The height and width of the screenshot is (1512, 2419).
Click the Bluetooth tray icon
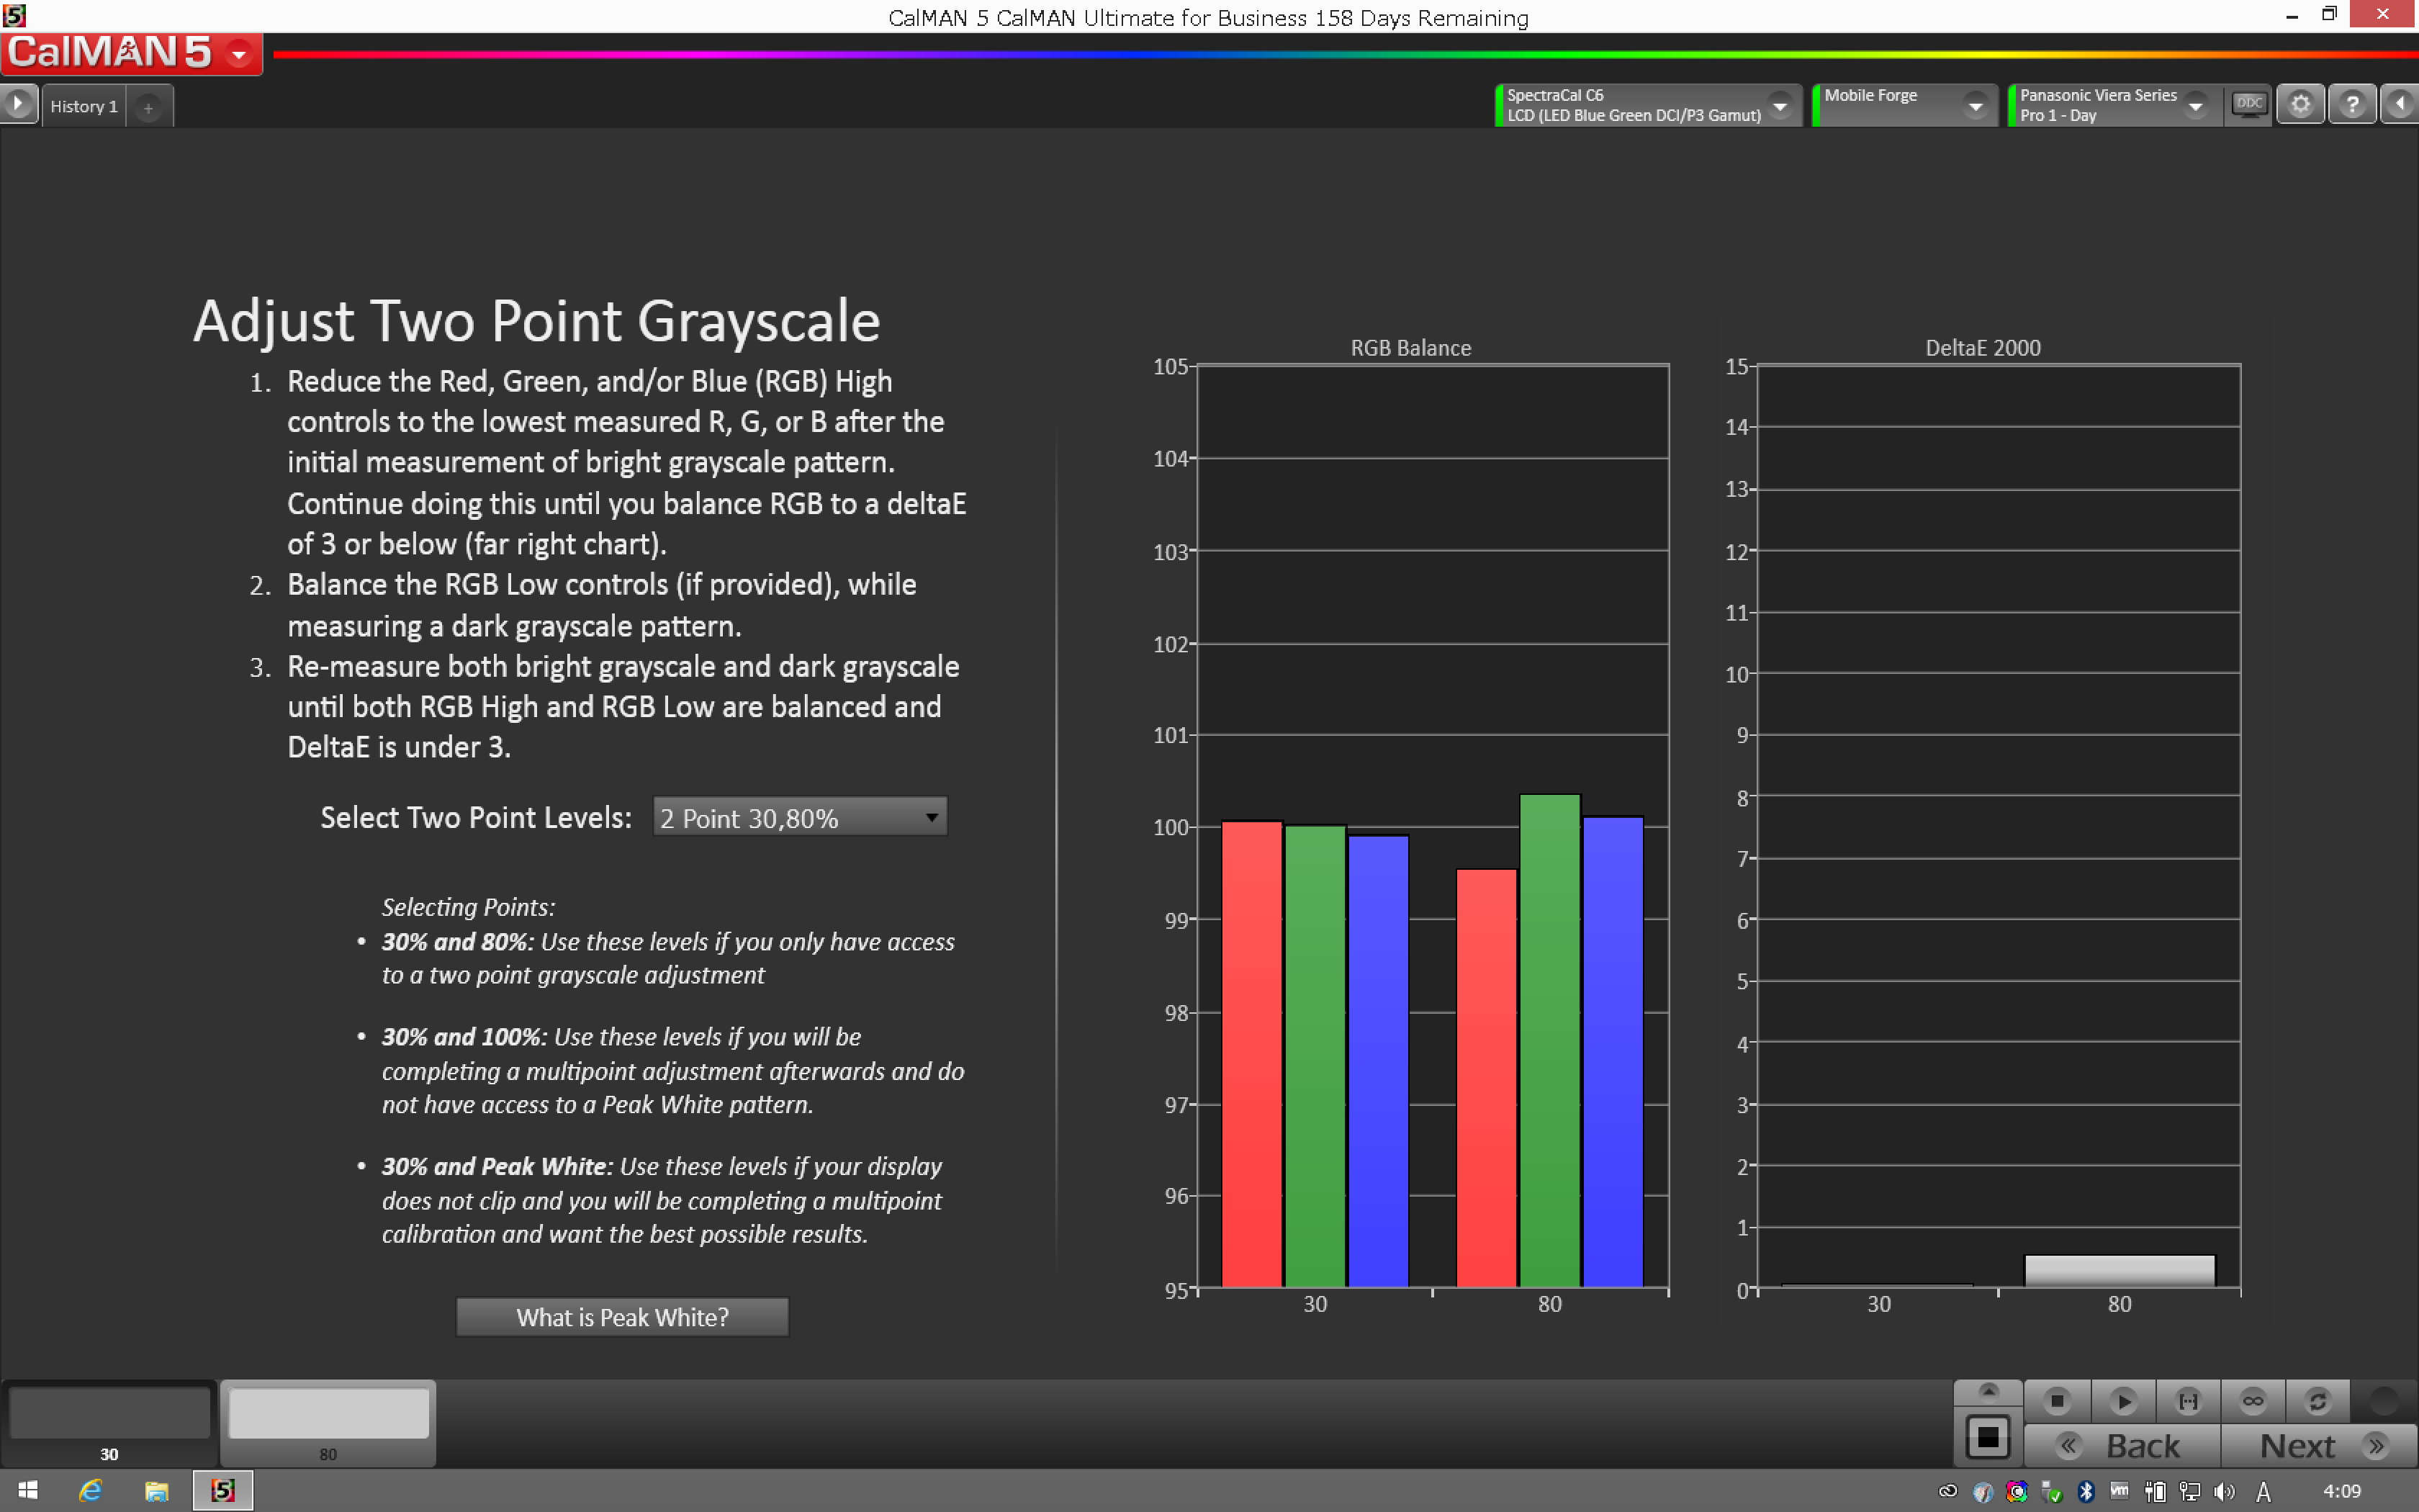(2085, 1492)
